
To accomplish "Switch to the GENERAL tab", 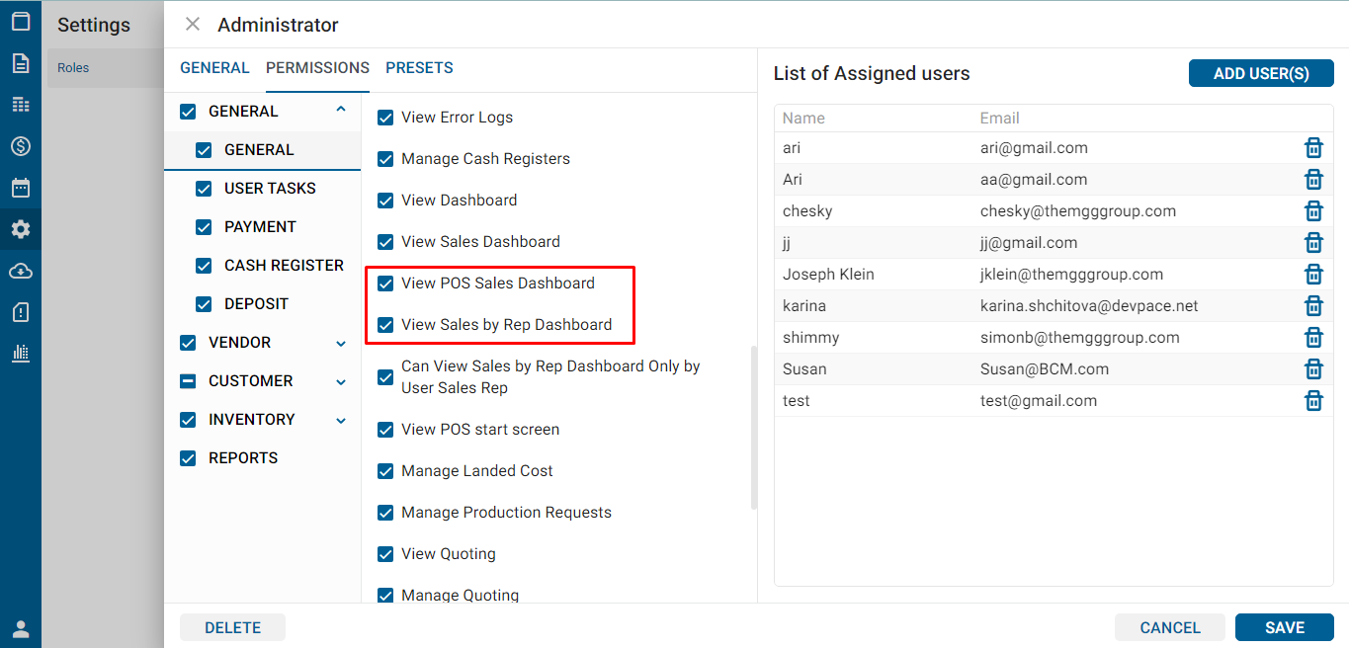I will [214, 68].
